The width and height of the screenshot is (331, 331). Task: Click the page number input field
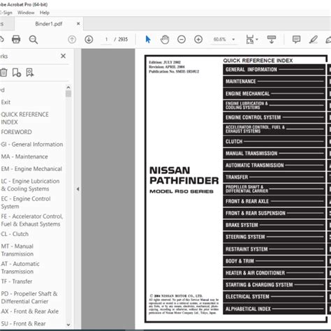tap(106, 39)
